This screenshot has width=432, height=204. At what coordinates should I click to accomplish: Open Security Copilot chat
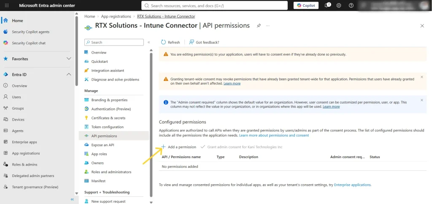coord(29,43)
